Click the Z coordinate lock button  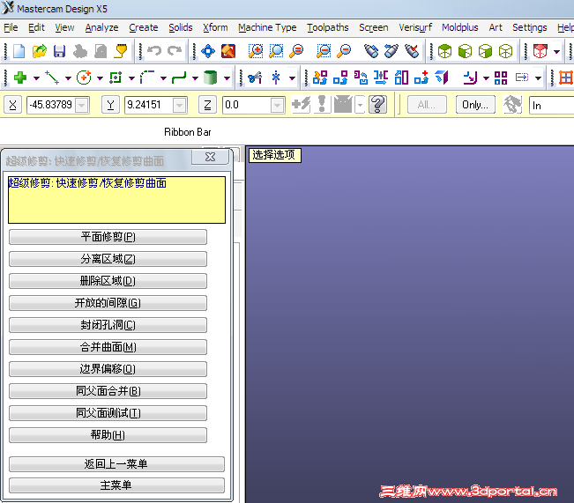207,105
